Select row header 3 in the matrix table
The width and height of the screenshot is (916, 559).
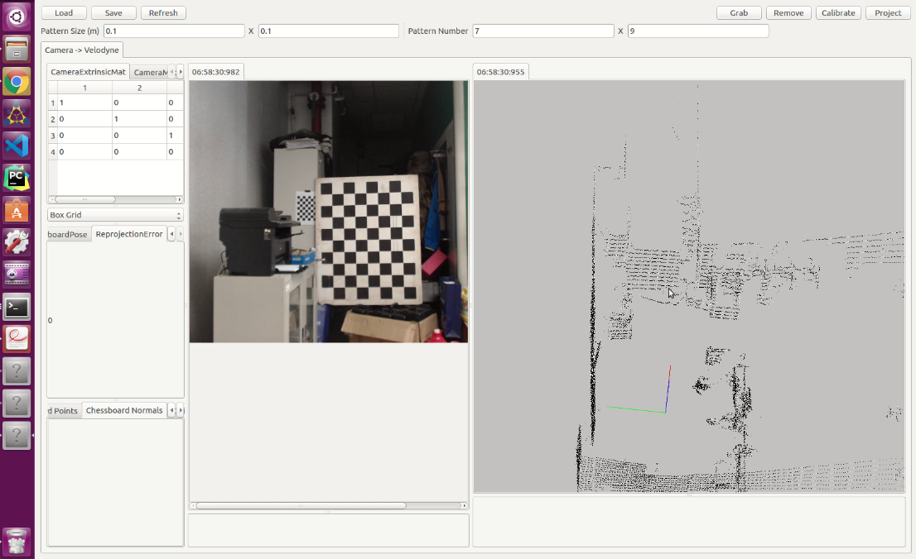pyautogui.click(x=52, y=136)
